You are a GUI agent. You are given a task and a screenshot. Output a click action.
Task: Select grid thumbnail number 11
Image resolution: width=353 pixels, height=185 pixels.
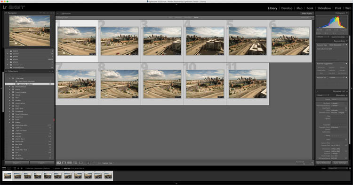coord(248,84)
